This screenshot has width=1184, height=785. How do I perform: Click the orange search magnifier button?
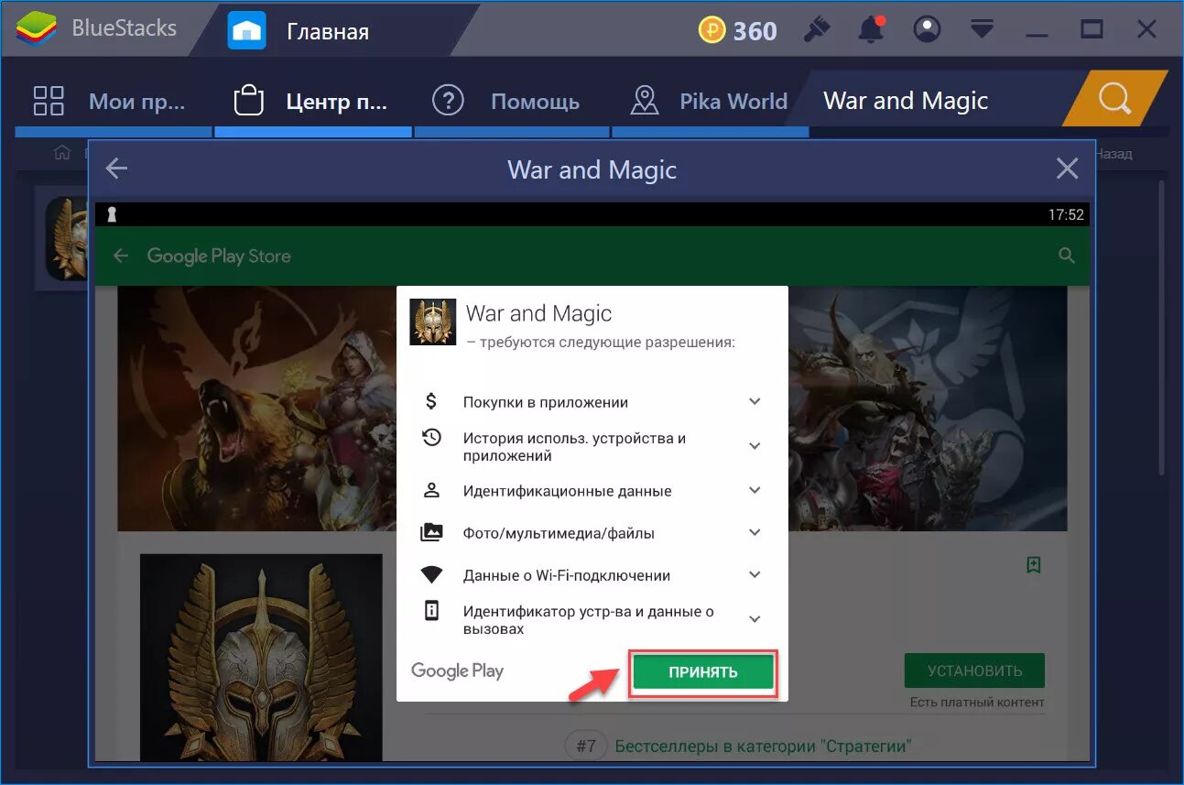pyautogui.click(x=1114, y=99)
